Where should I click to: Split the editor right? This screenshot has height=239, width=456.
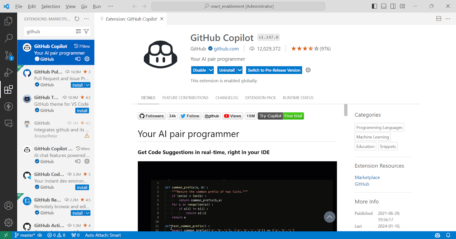(439, 19)
